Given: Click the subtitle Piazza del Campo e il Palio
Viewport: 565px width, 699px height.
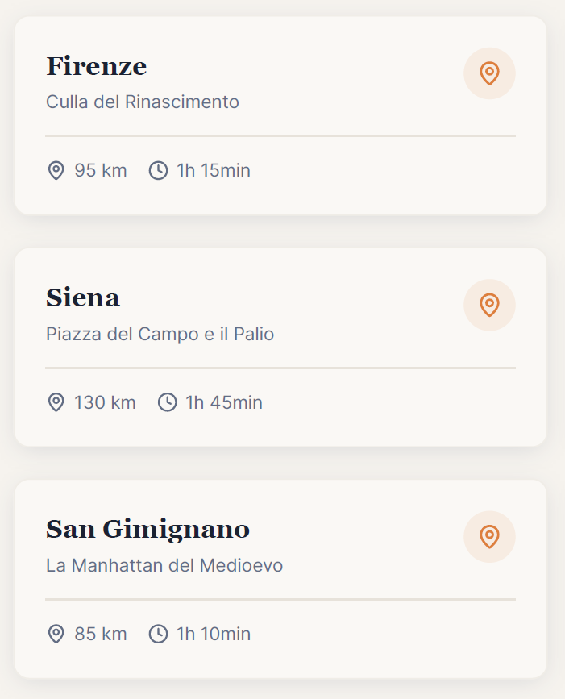Looking at the screenshot, I should point(160,334).
